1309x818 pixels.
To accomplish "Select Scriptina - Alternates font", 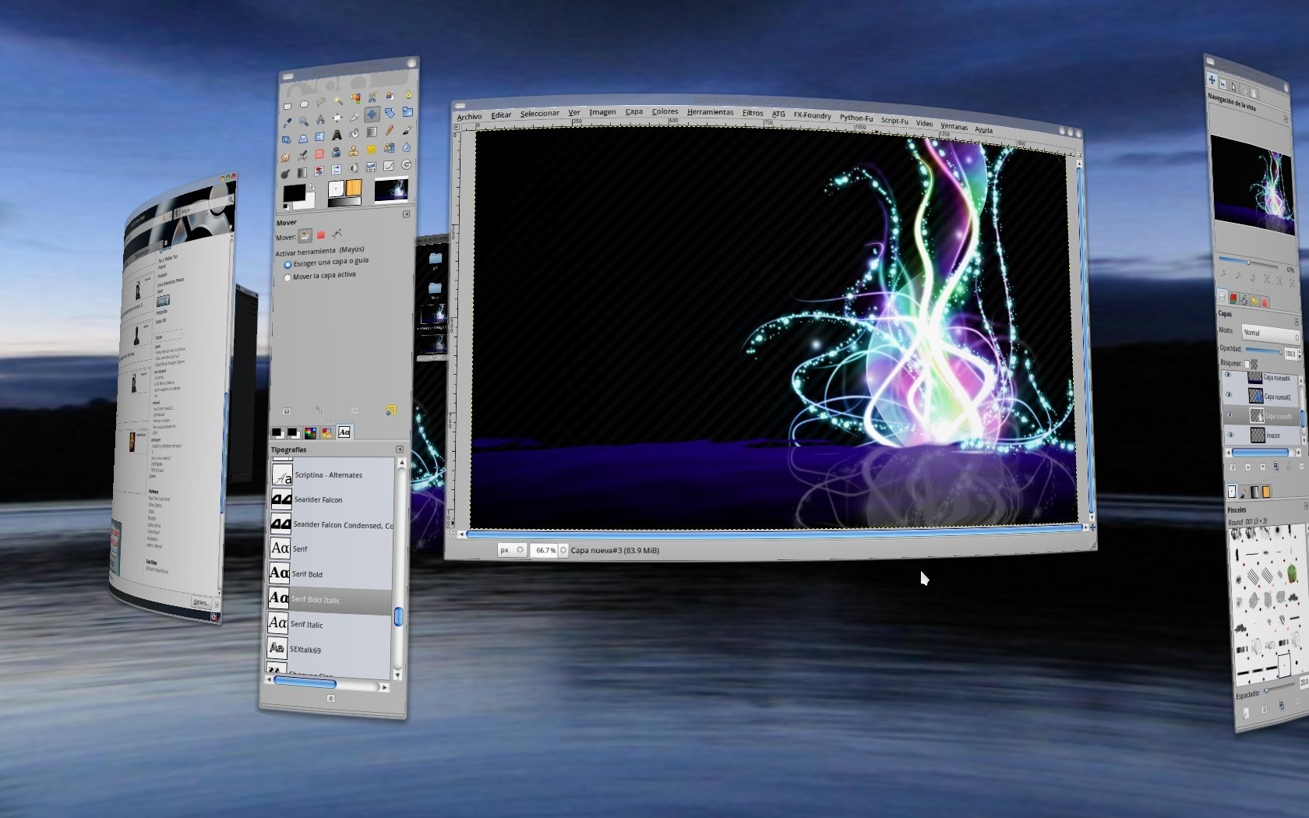I will [x=331, y=474].
